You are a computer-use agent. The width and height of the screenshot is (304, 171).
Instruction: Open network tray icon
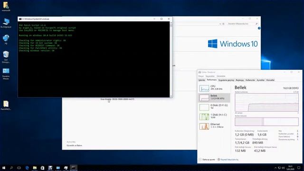point(279,168)
